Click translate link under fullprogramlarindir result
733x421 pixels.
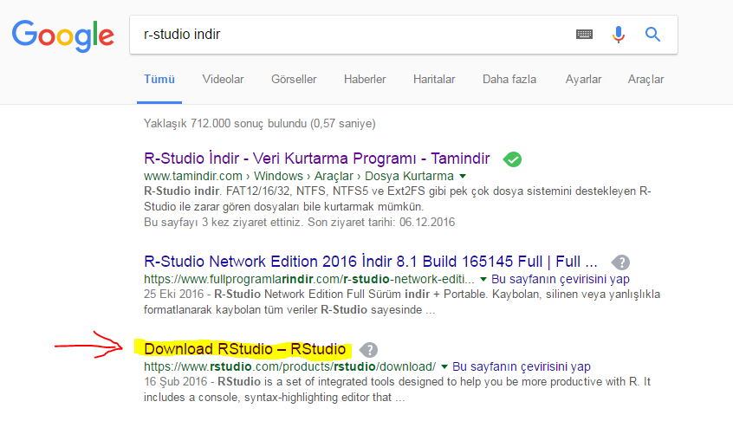[x=560, y=280]
